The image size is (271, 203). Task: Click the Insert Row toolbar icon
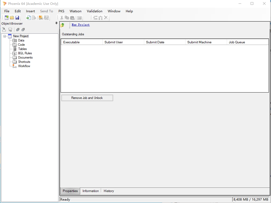click(95, 18)
